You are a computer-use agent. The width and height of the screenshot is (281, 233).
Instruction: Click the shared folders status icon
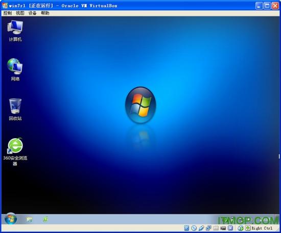pyautogui.click(x=216, y=228)
